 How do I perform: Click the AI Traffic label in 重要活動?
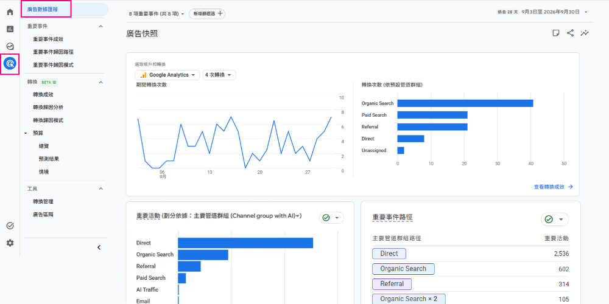[147, 289]
